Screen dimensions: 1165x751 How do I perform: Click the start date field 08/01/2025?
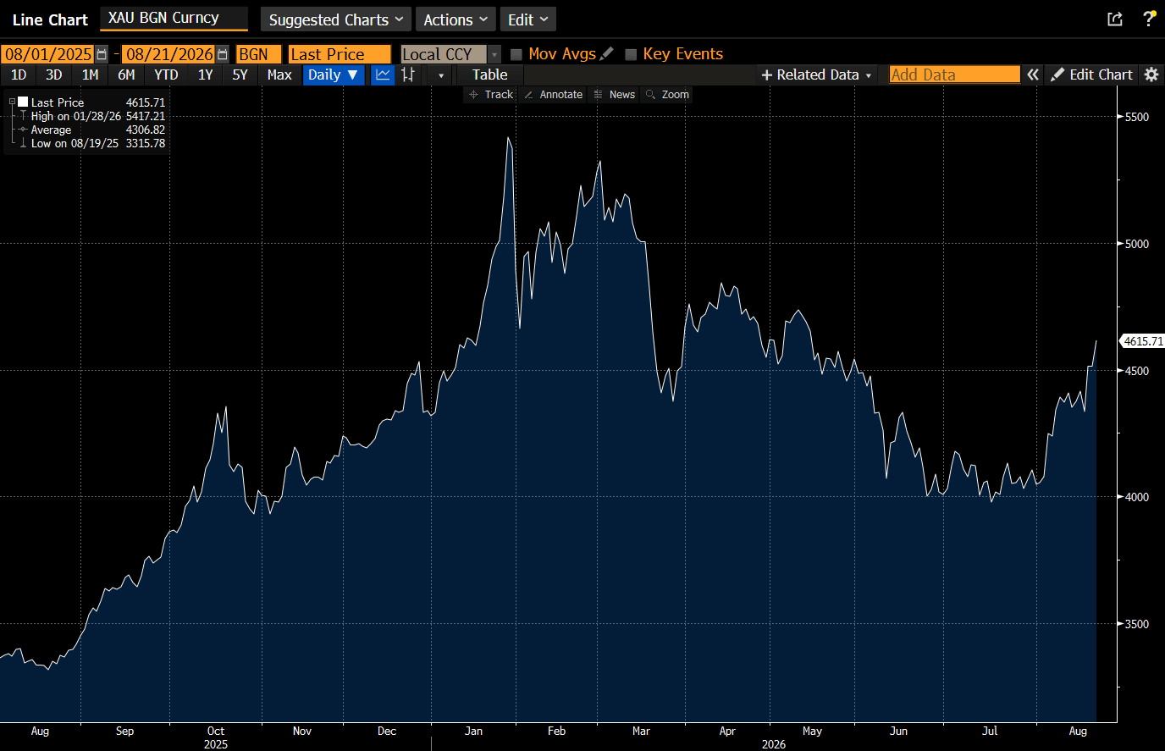pyautogui.click(x=48, y=54)
